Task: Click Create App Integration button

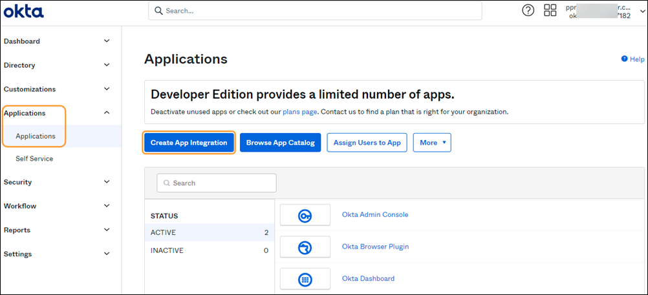Action: (x=189, y=143)
